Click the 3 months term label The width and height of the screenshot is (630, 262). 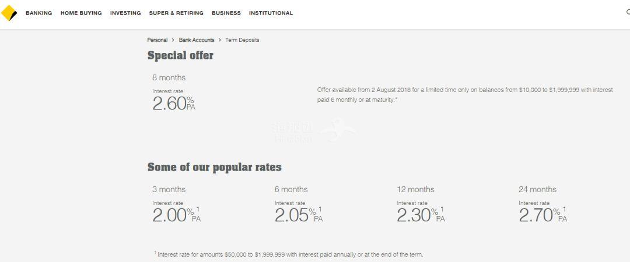169,189
